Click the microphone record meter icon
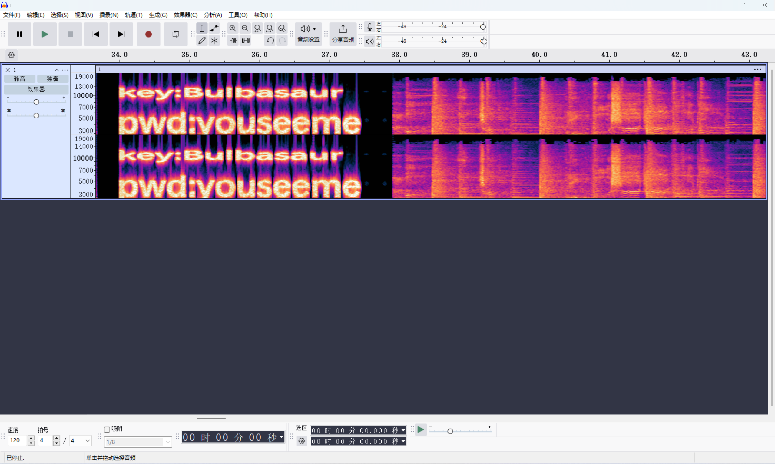The image size is (775, 464). [x=369, y=27]
